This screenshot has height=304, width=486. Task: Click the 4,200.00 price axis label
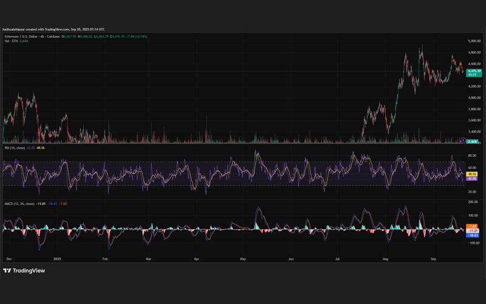click(x=474, y=86)
